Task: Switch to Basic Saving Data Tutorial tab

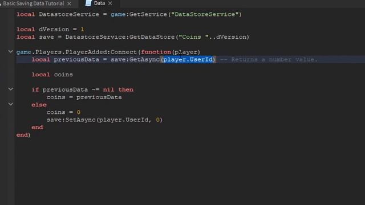Action: tap(33, 3)
